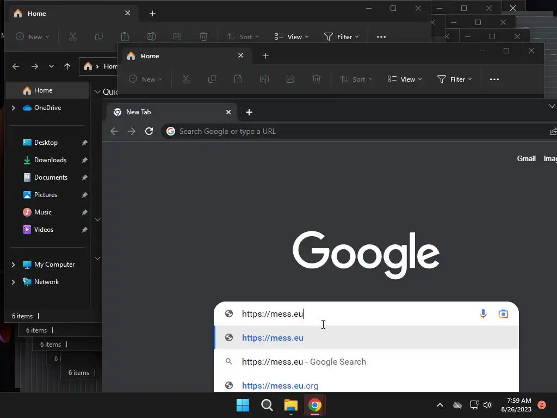Open See more dots in front Explorer toolbar
557x418 pixels.
pyautogui.click(x=494, y=79)
